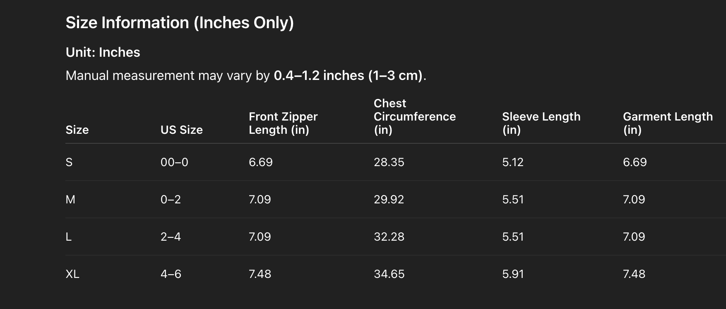Click the Size Information (Inches Only) heading
The height and width of the screenshot is (309, 726).
(180, 23)
